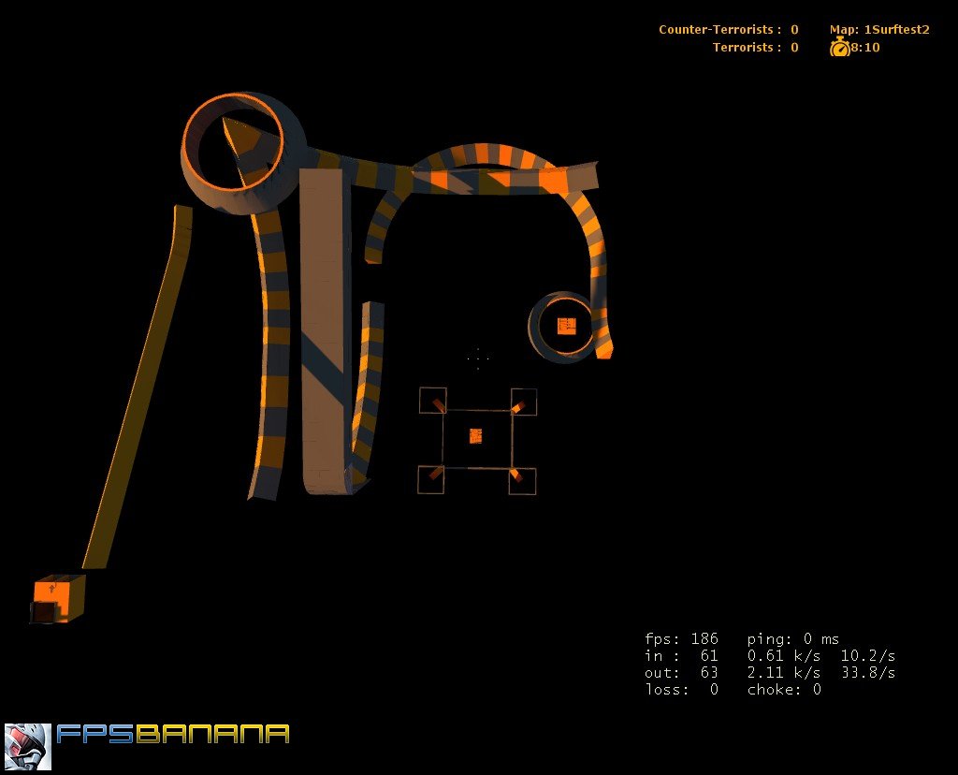The width and height of the screenshot is (958, 775).
Task: Click the '10.2/s' update rate text
Action: click(867, 656)
